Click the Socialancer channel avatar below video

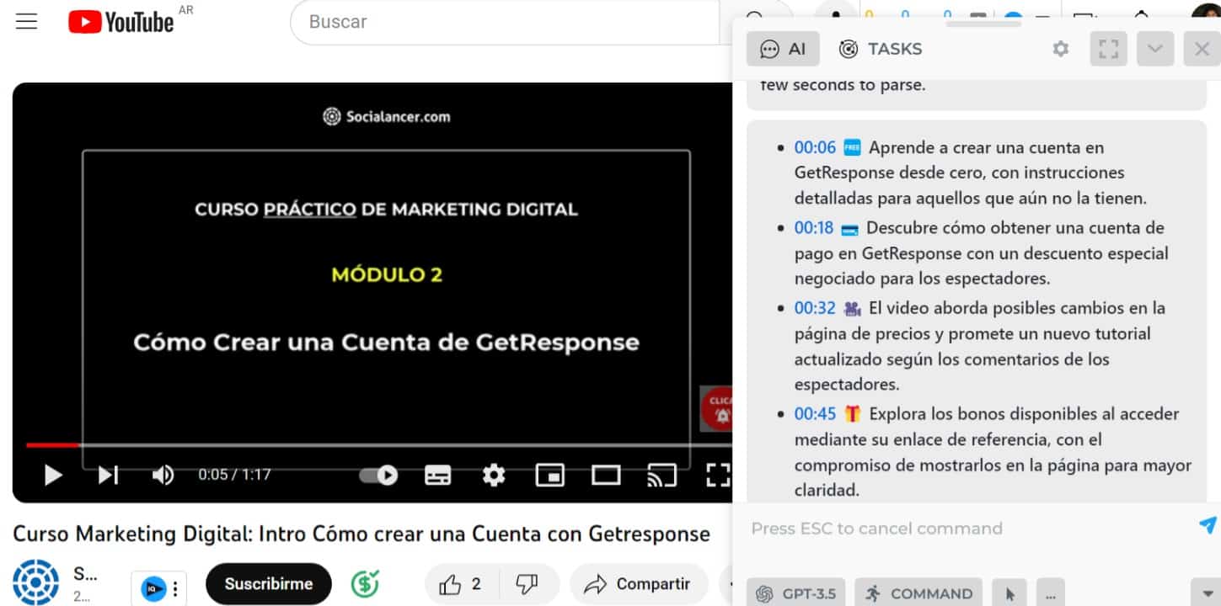pos(36,583)
